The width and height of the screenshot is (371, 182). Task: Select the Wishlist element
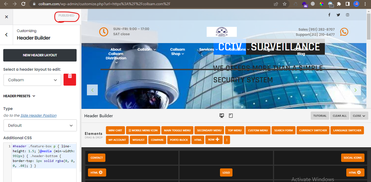click(139, 140)
